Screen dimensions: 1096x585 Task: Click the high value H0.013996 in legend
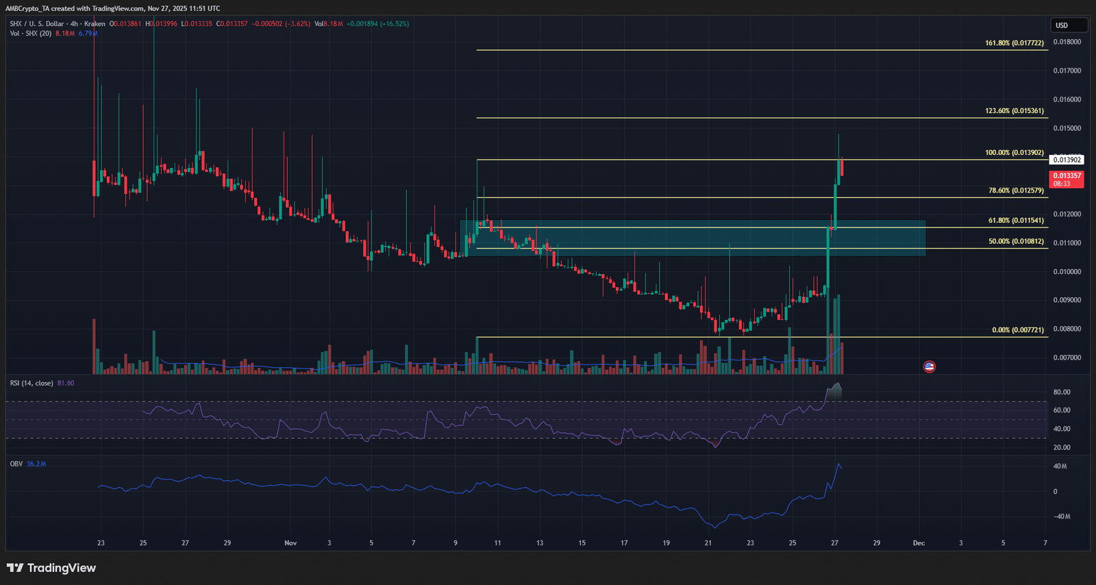pos(161,24)
